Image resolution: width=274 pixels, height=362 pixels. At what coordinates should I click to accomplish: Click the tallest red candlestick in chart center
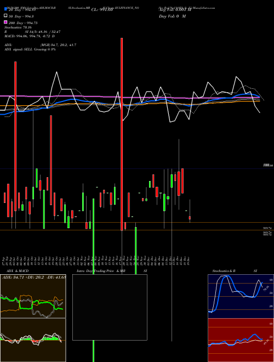[122, 134]
